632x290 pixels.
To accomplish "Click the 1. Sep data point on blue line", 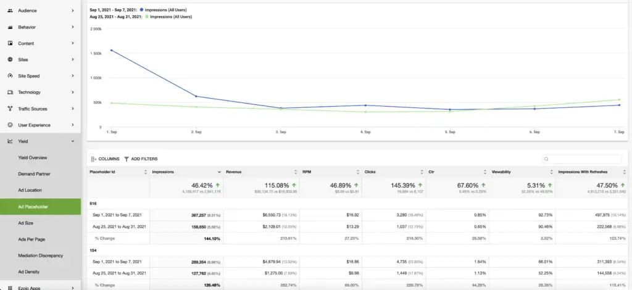I will (111, 51).
